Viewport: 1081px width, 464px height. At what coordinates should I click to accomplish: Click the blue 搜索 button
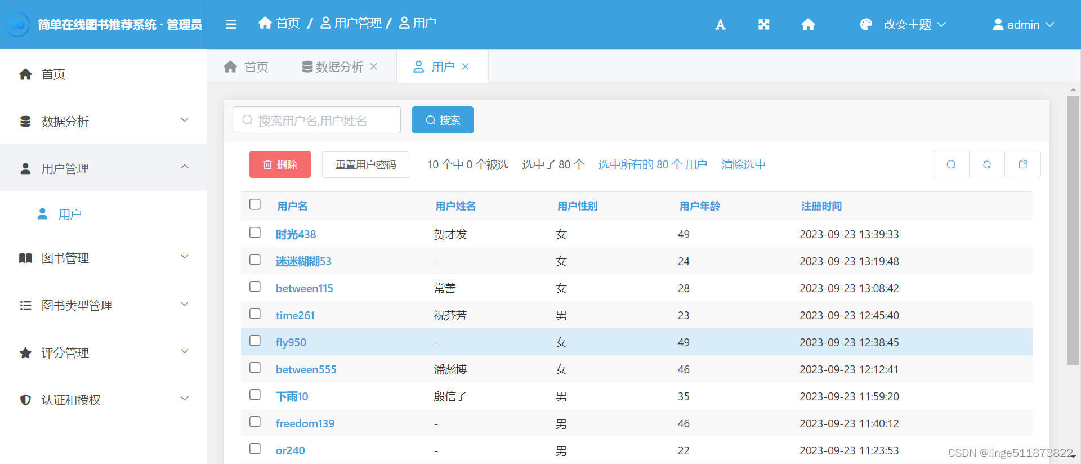click(x=443, y=120)
